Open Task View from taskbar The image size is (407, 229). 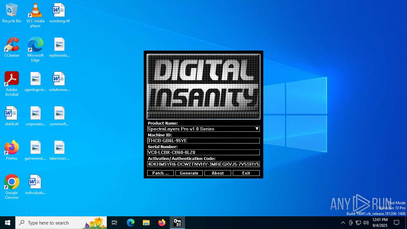(x=114, y=223)
